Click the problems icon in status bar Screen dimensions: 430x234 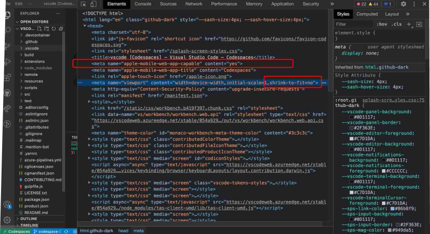[75, 231]
